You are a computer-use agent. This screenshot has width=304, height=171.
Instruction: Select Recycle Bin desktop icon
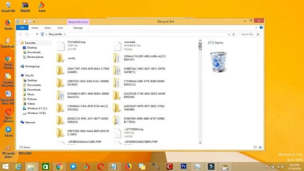pos(8,7)
